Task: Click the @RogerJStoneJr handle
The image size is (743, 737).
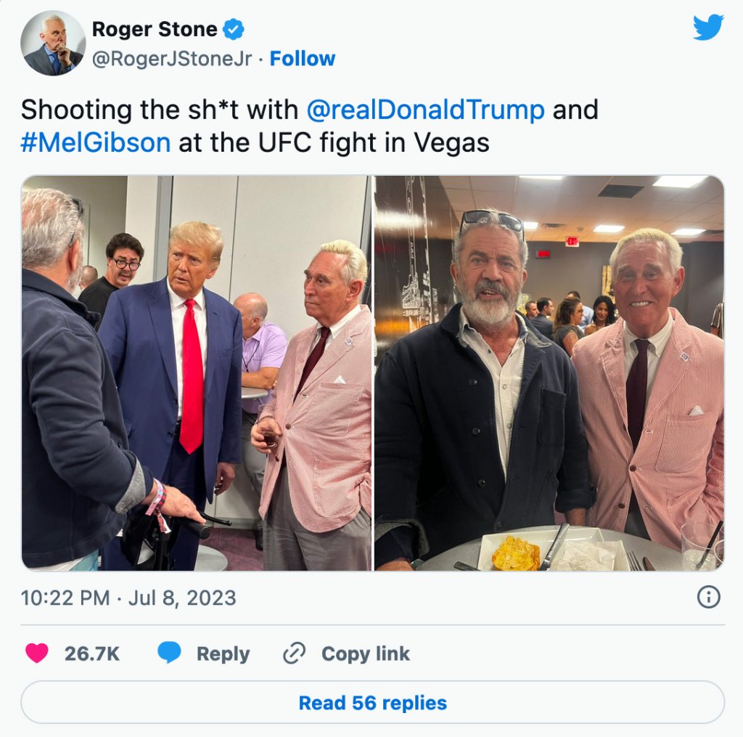Action: [x=171, y=59]
